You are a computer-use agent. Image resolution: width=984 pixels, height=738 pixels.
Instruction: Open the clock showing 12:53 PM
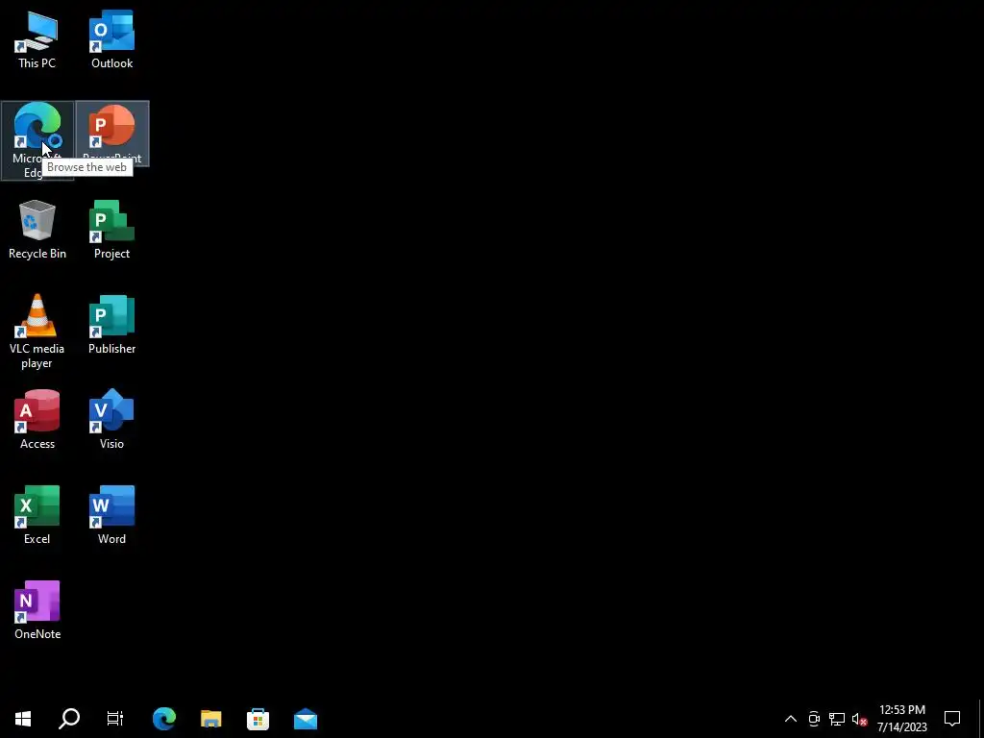[901, 719]
